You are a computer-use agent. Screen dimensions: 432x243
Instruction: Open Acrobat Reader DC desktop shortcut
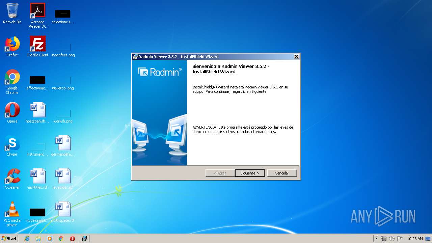tap(37, 16)
